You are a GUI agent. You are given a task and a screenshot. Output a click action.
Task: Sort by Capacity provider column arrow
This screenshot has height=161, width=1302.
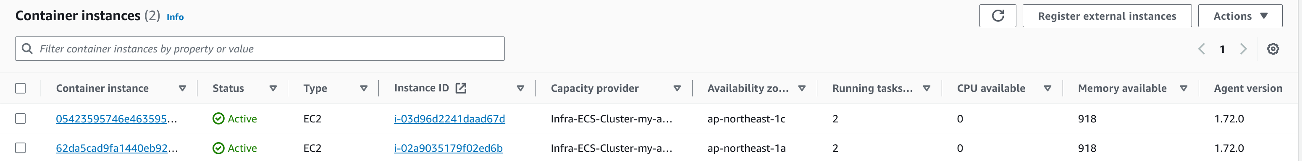coord(677,88)
